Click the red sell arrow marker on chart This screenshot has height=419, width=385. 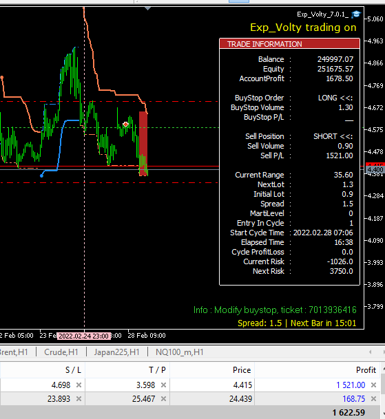pos(125,125)
